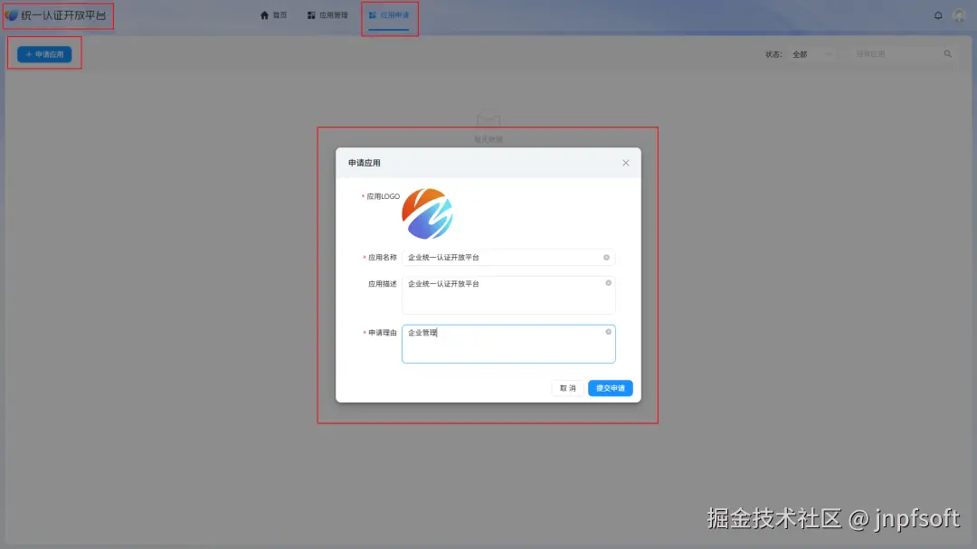977x549 pixels.
Task: Switch to the 应用申请 tab
Action: 389,15
